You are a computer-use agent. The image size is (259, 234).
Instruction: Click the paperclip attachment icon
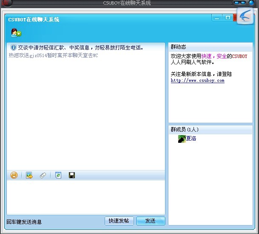[x=43, y=175]
